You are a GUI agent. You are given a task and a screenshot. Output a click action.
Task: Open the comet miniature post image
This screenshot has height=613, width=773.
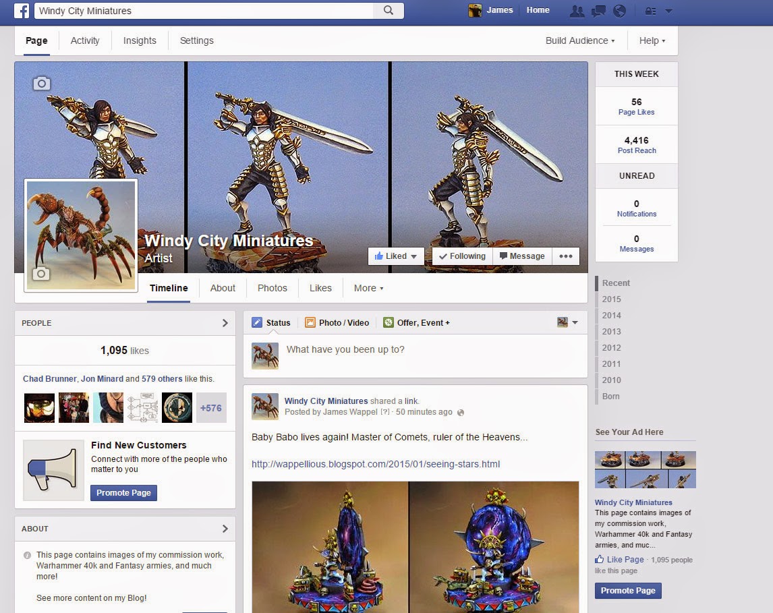click(415, 547)
